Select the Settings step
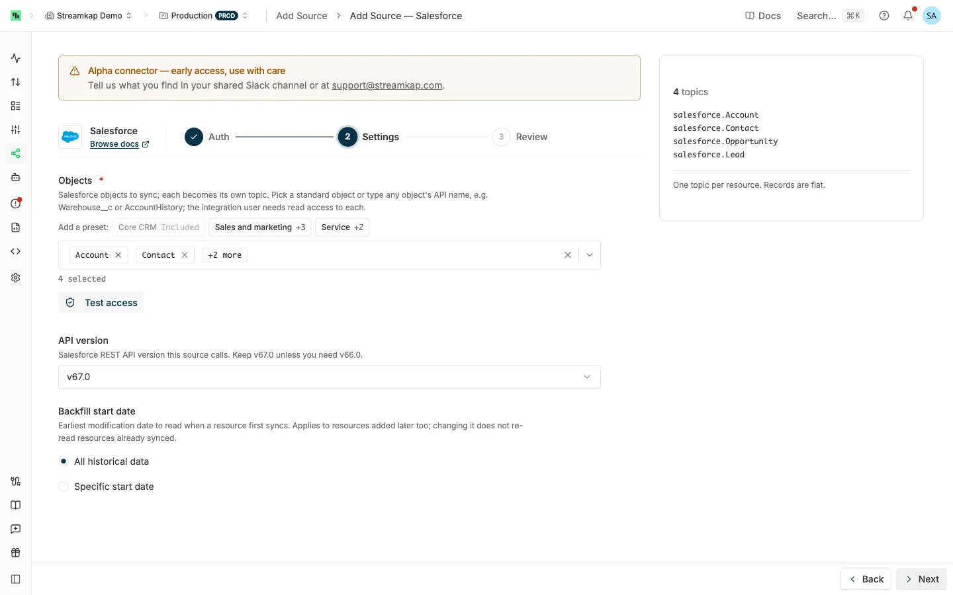This screenshot has width=953, height=595. [369, 137]
